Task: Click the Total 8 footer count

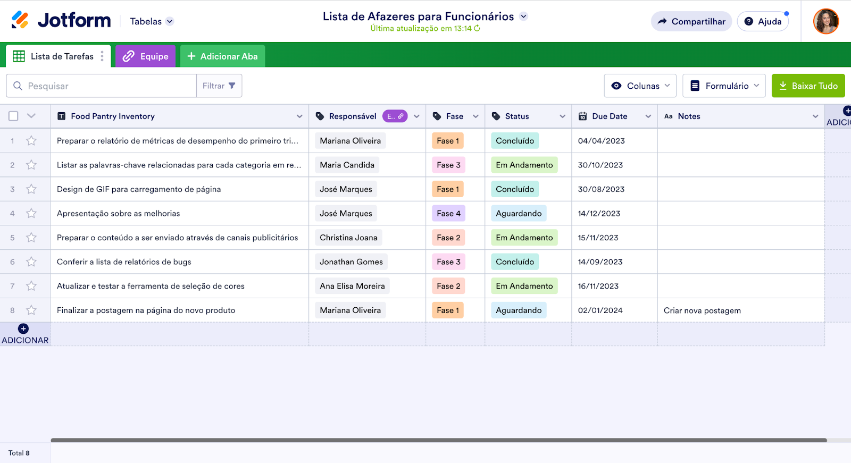Action: pyautogui.click(x=19, y=453)
